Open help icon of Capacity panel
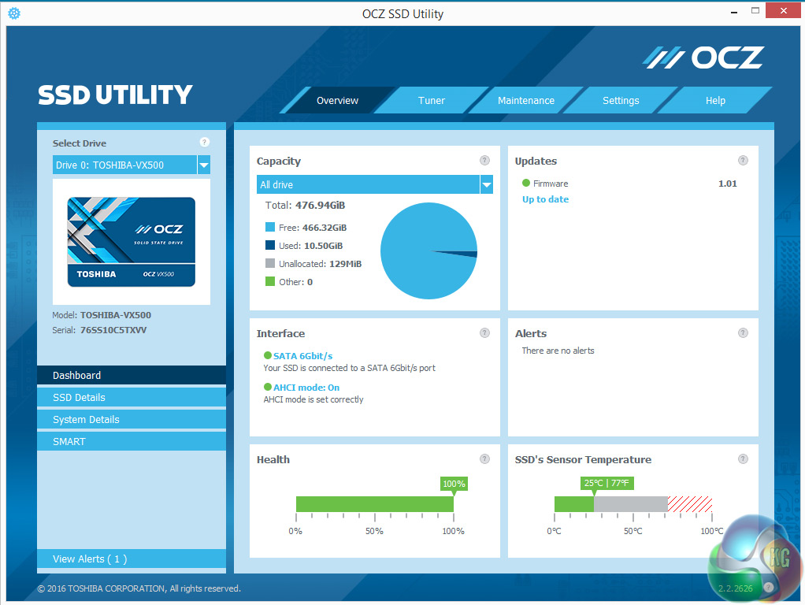The width and height of the screenshot is (805, 605). pos(484,160)
